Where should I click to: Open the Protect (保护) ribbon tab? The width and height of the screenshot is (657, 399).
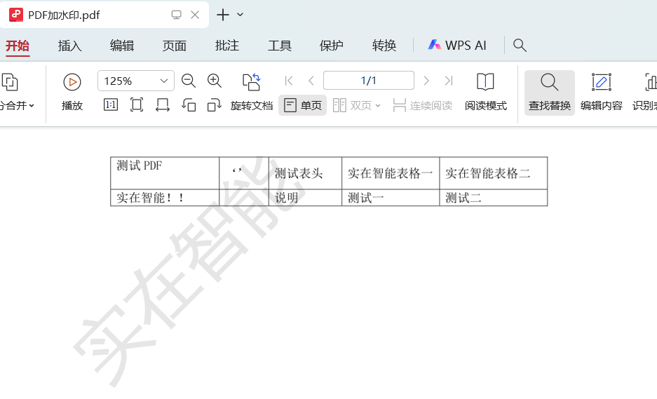coord(332,46)
